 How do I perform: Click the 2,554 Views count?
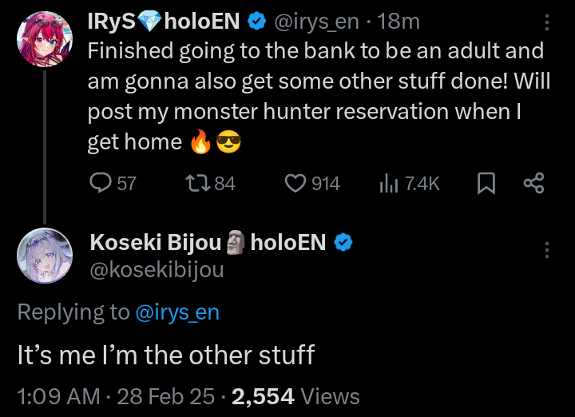point(295,395)
